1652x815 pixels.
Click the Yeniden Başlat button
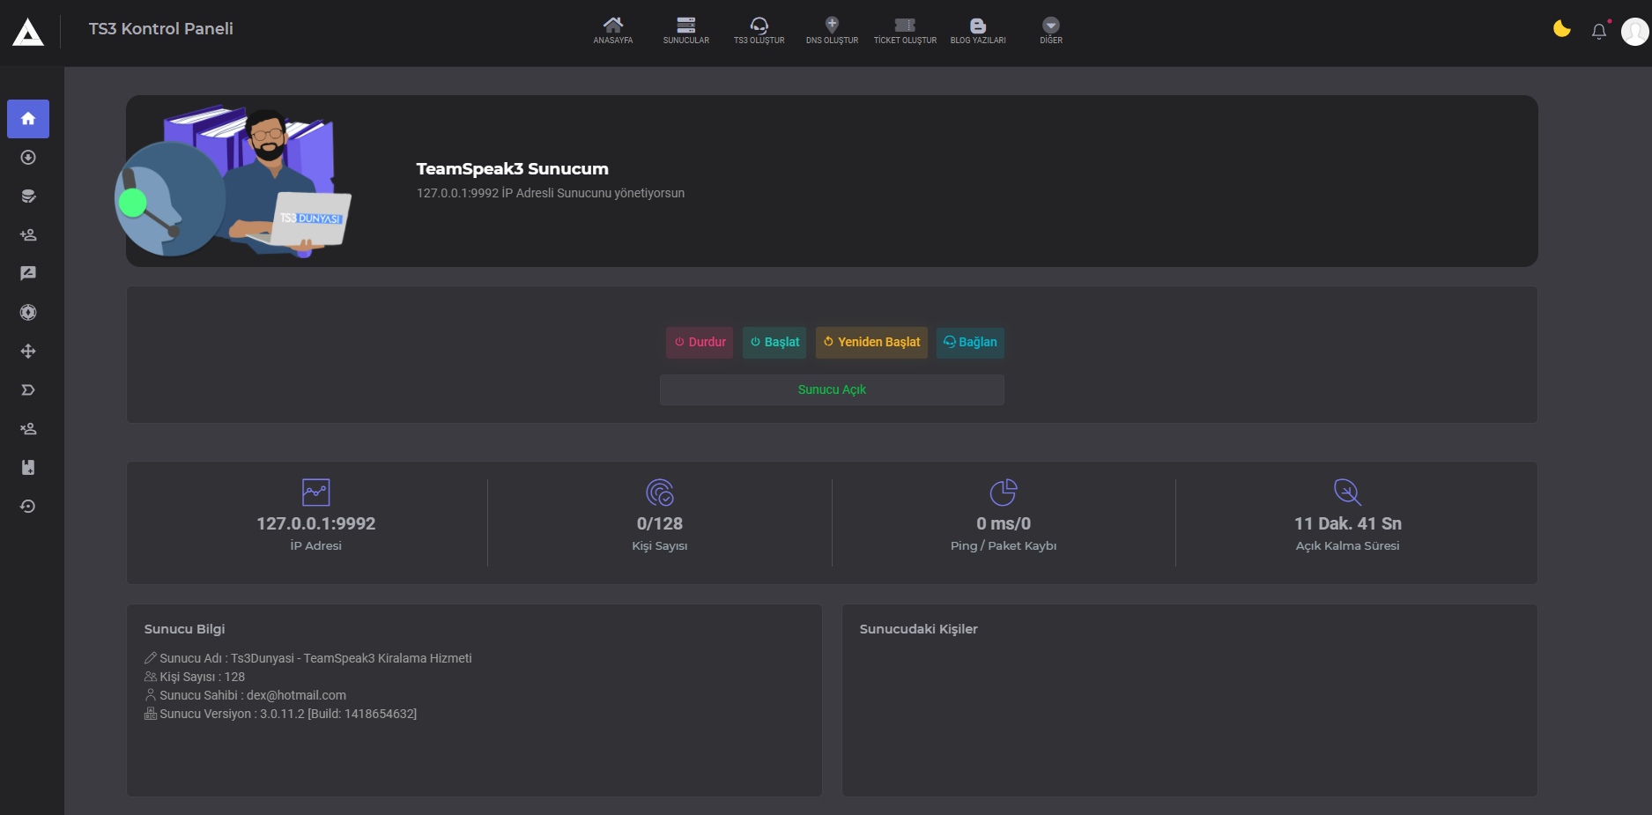click(871, 342)
